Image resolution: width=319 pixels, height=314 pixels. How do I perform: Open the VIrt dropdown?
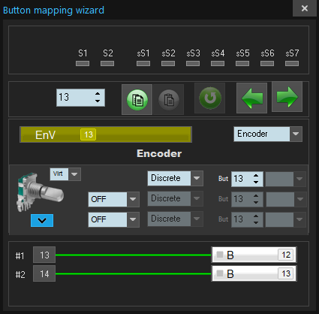[74, 174]
